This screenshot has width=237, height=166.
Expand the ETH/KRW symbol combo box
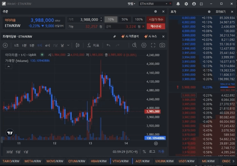167,4
